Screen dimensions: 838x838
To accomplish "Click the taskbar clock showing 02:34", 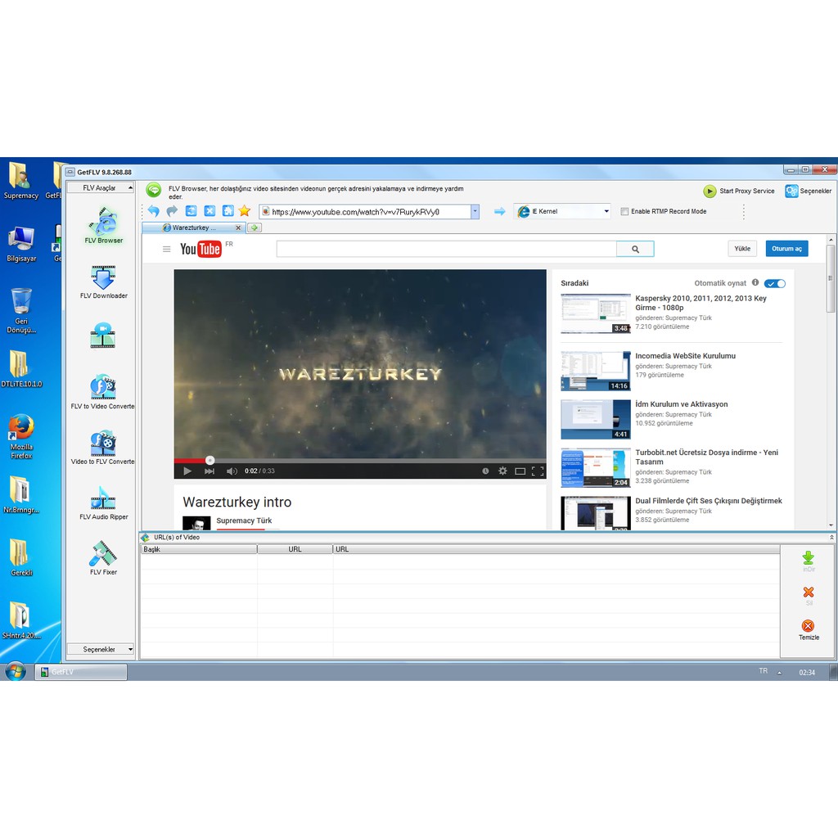I will click(807, 673).
